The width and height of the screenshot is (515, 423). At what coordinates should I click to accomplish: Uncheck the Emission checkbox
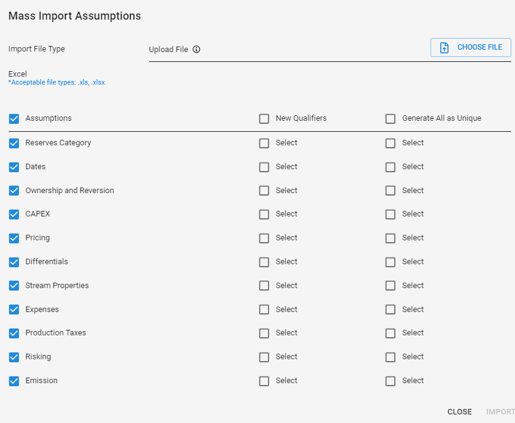(14, 381)
